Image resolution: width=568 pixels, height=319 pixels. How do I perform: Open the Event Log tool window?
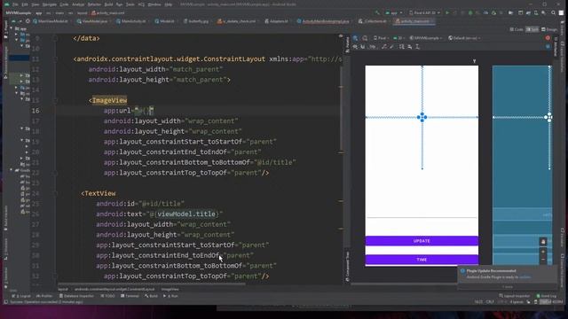click(546, 296)
